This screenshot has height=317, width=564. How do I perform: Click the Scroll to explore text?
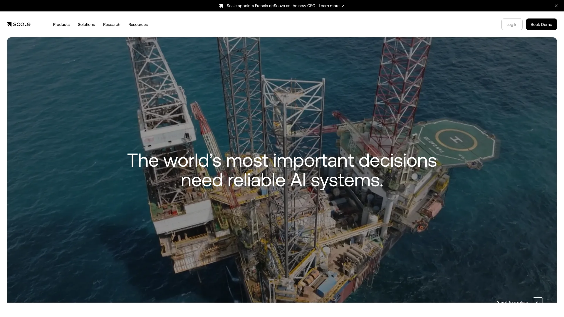click(x=512, y=301)
